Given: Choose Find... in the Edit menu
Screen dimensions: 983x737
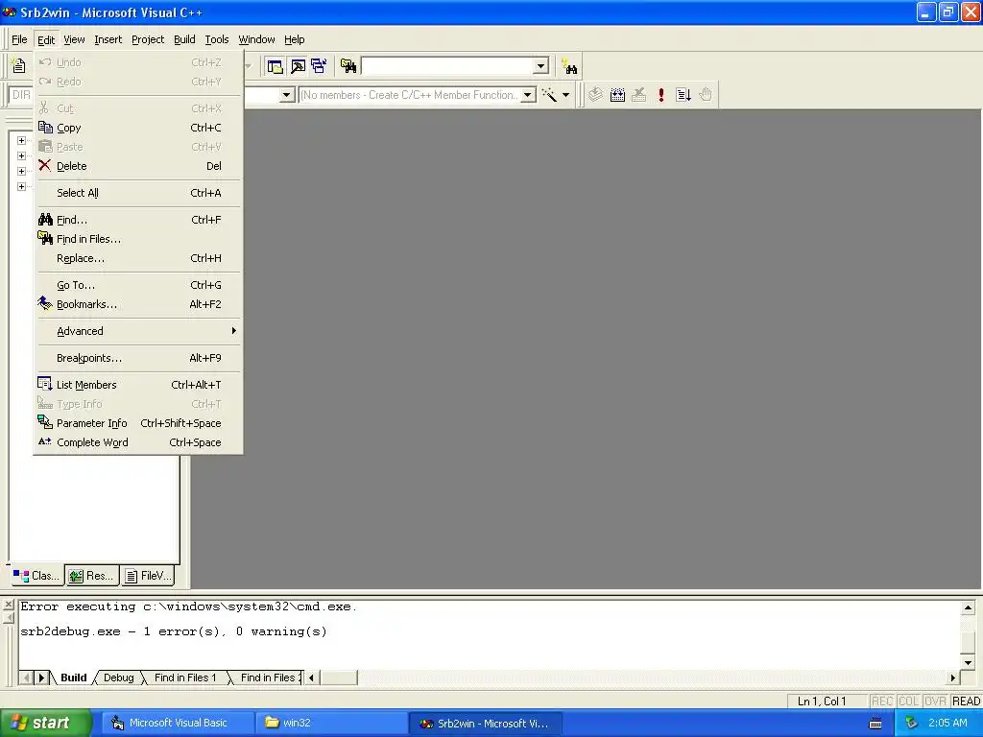Looking at the screenshot, I should click(x=138, y=220).
